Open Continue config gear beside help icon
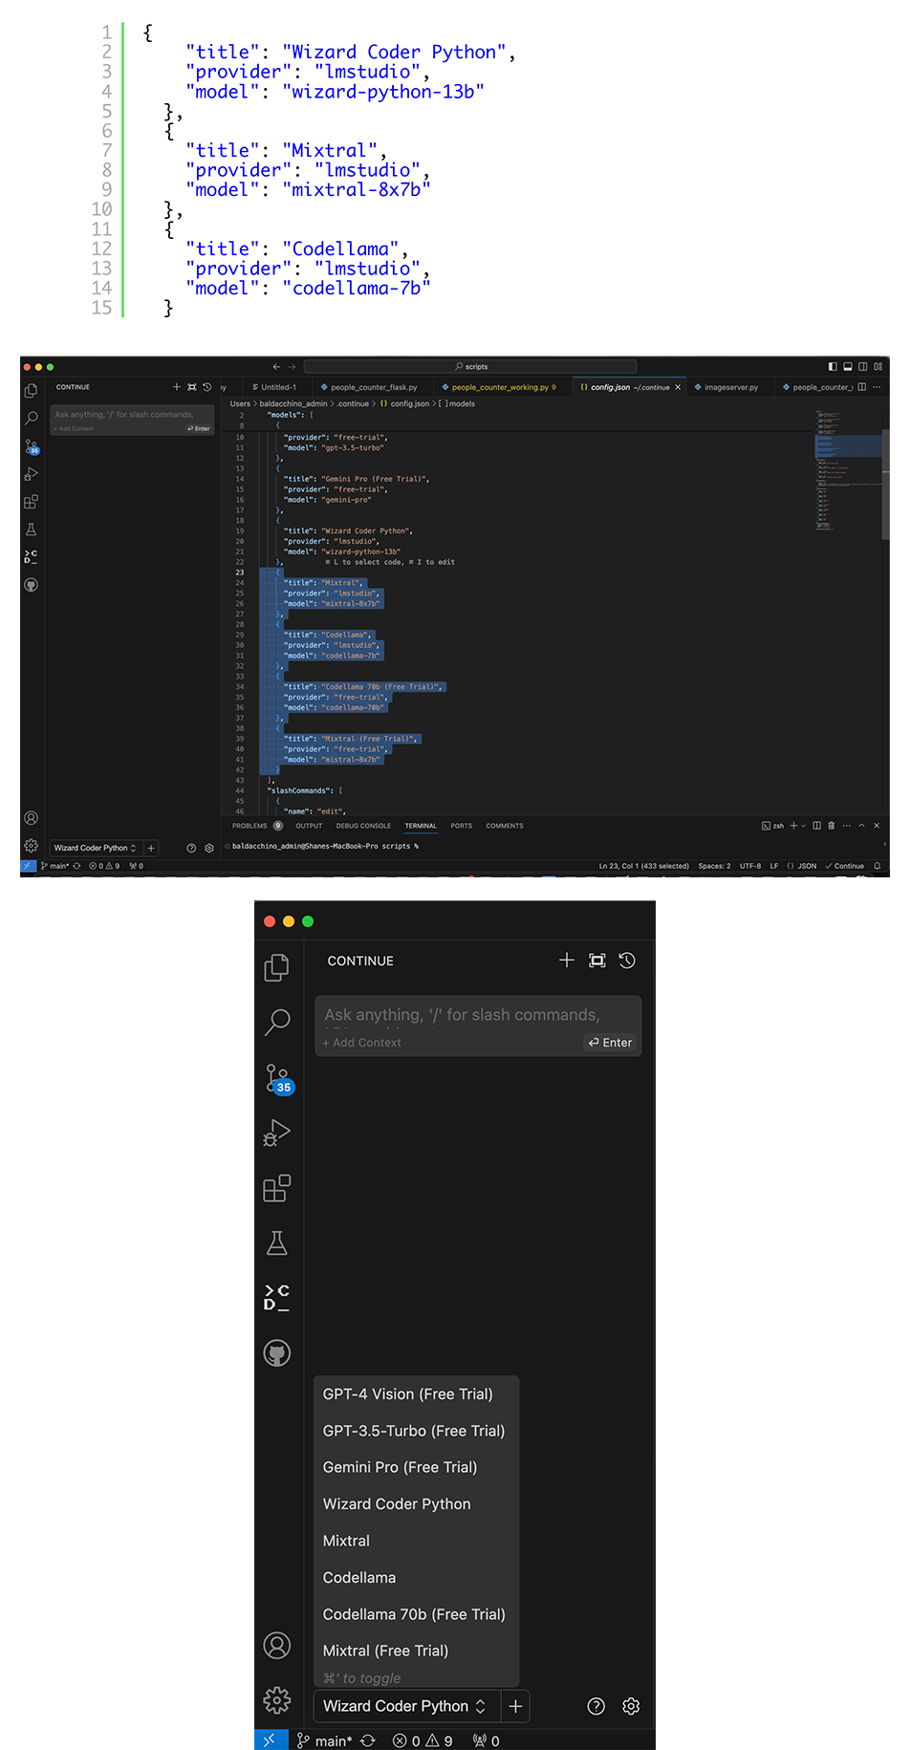 point(631,1706)
